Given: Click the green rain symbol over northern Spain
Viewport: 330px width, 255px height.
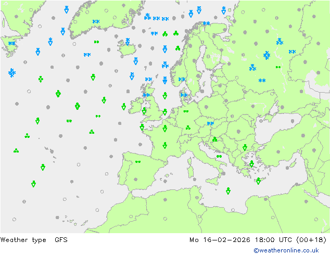Looking at the screenshot, I should pos(138,162).
